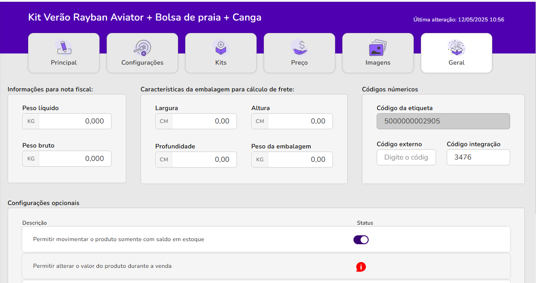
Task: Switch to the Configurações tab
Action: 142,53
